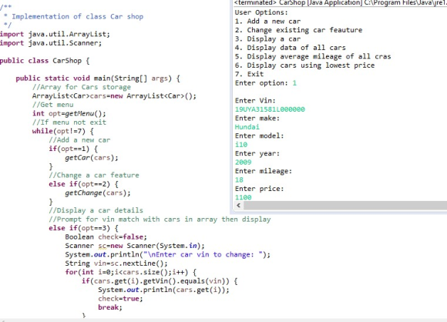Click the terminated CarShop console title text
447x322 pixels.
(x=340, y=3)
